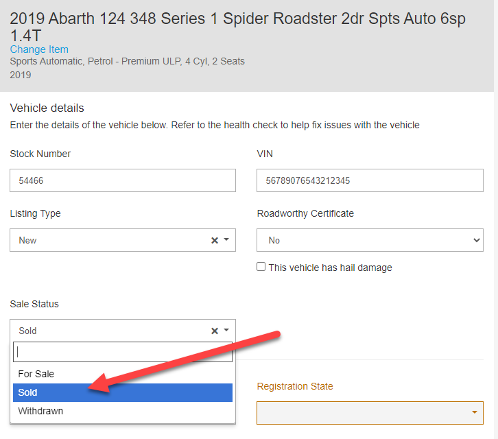Tick the hail damage checkbox
This screenshot has height=439, width=498.
tap(261, 267)
